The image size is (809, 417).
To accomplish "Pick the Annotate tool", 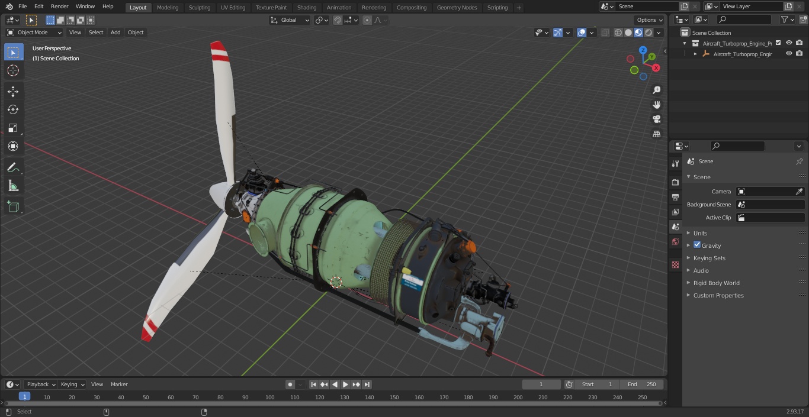I will [x=13, y=168].
